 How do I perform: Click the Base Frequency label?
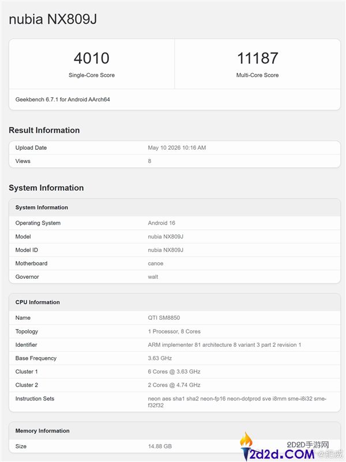(36, 358)
